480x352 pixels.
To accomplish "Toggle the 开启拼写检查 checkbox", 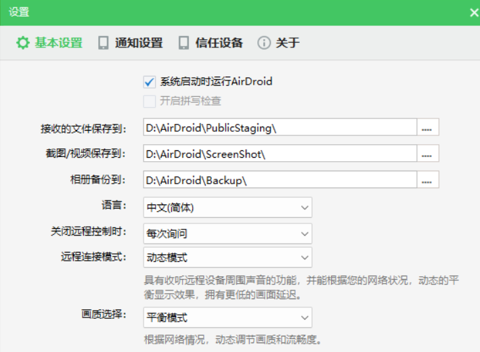I will coord(150,102).
